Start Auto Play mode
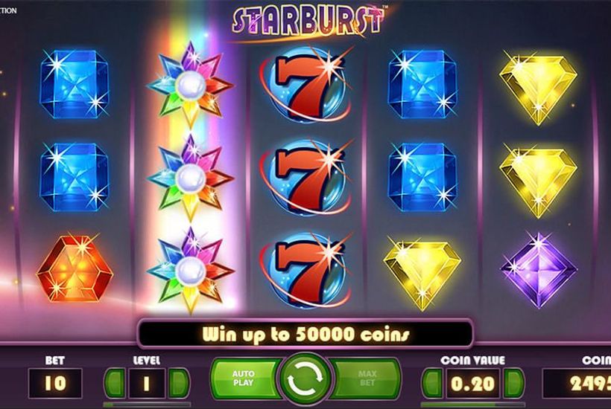The height and width of the screenshot is (409, 611). click(244, 379)
